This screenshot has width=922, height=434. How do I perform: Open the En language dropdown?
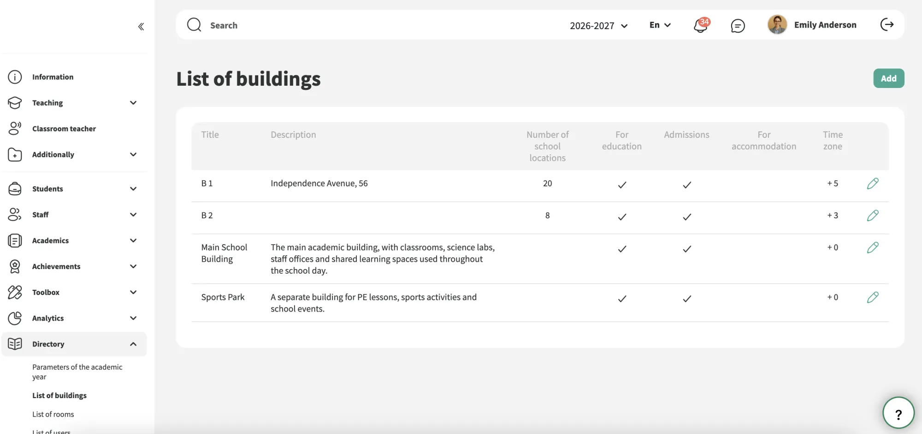660,25
